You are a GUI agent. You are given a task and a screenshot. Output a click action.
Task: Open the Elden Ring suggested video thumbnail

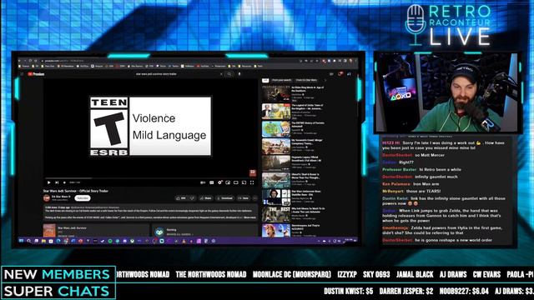(x=276, y=93)
